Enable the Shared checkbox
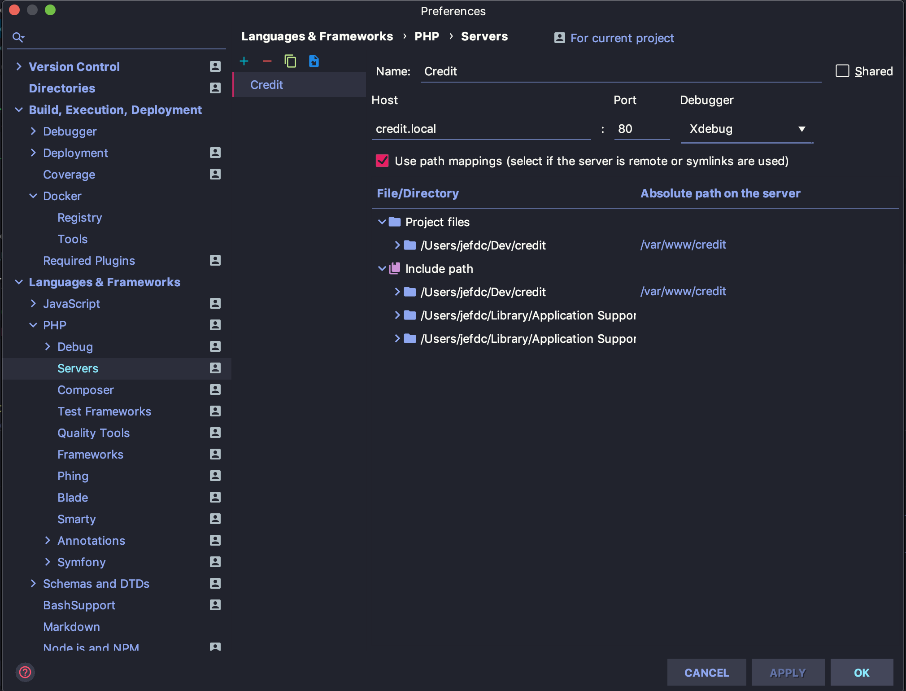Screen dimensions: 906x691 [843, 71]
